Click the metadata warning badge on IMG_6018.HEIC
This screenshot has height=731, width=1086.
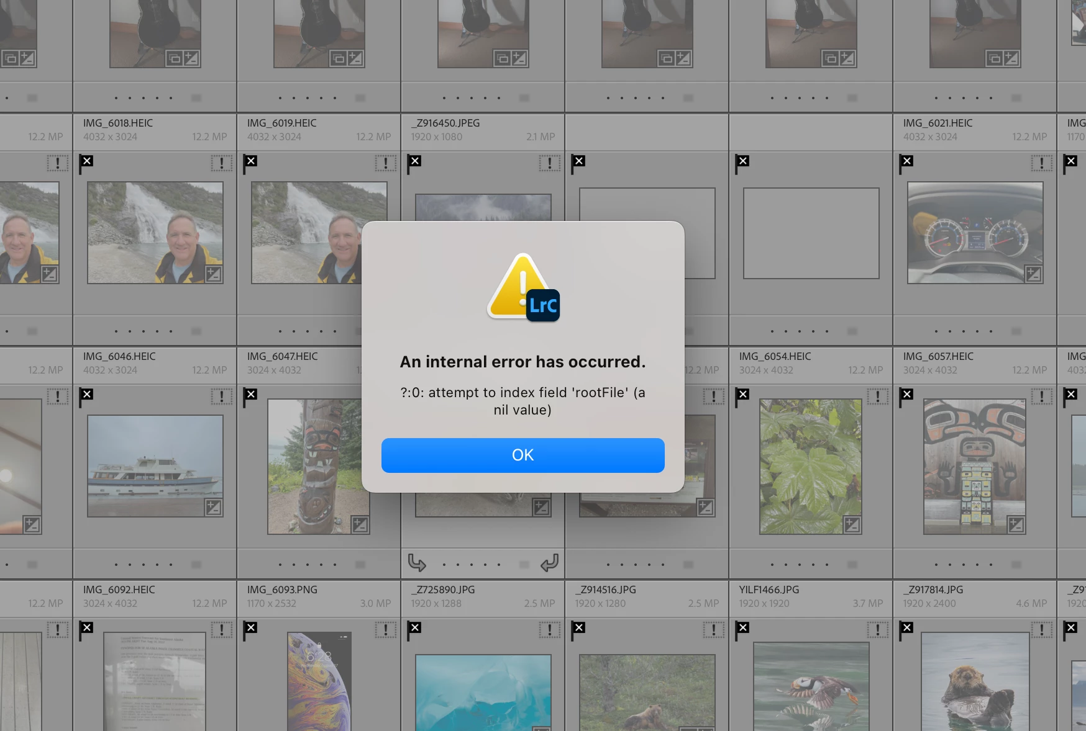[x=221, y=163]
